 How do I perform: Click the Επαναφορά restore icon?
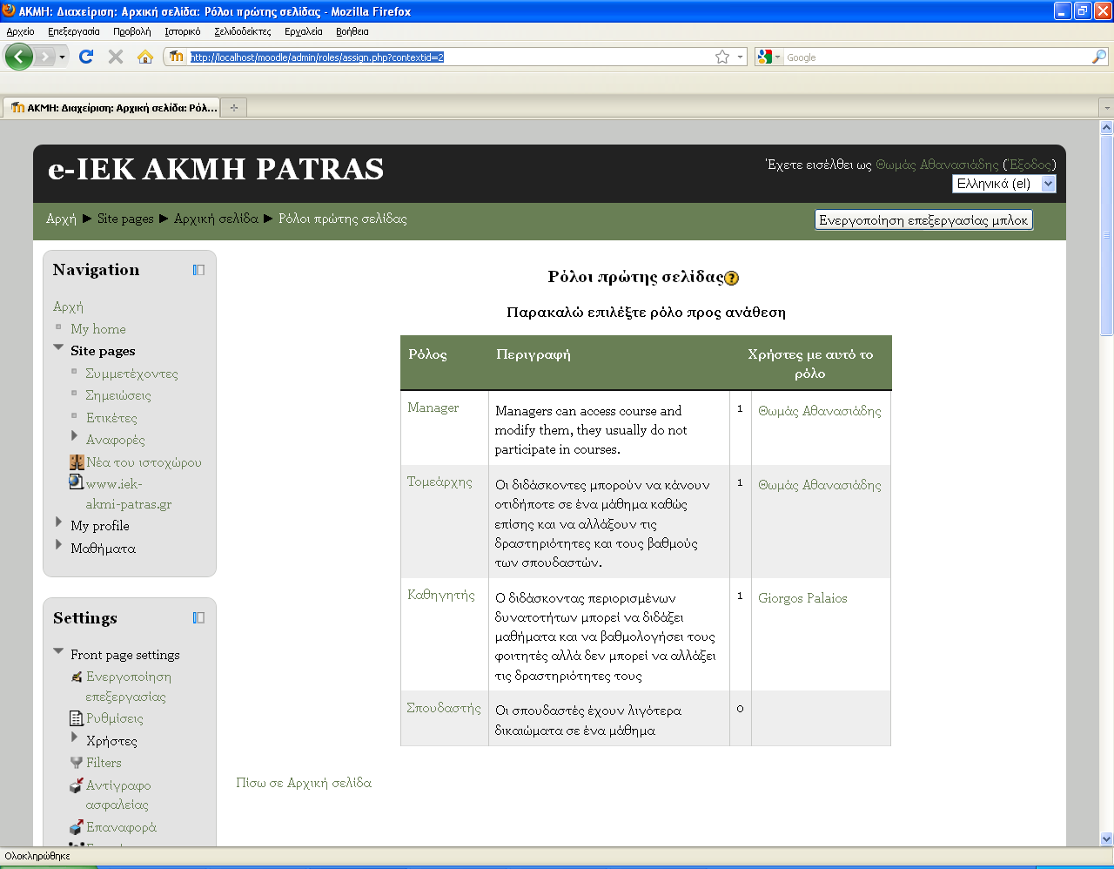click(x=77, y=827)
